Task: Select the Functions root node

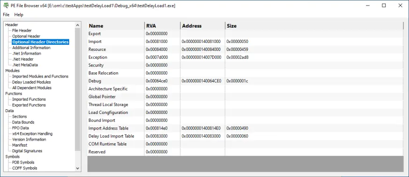Action: [14, 93]
